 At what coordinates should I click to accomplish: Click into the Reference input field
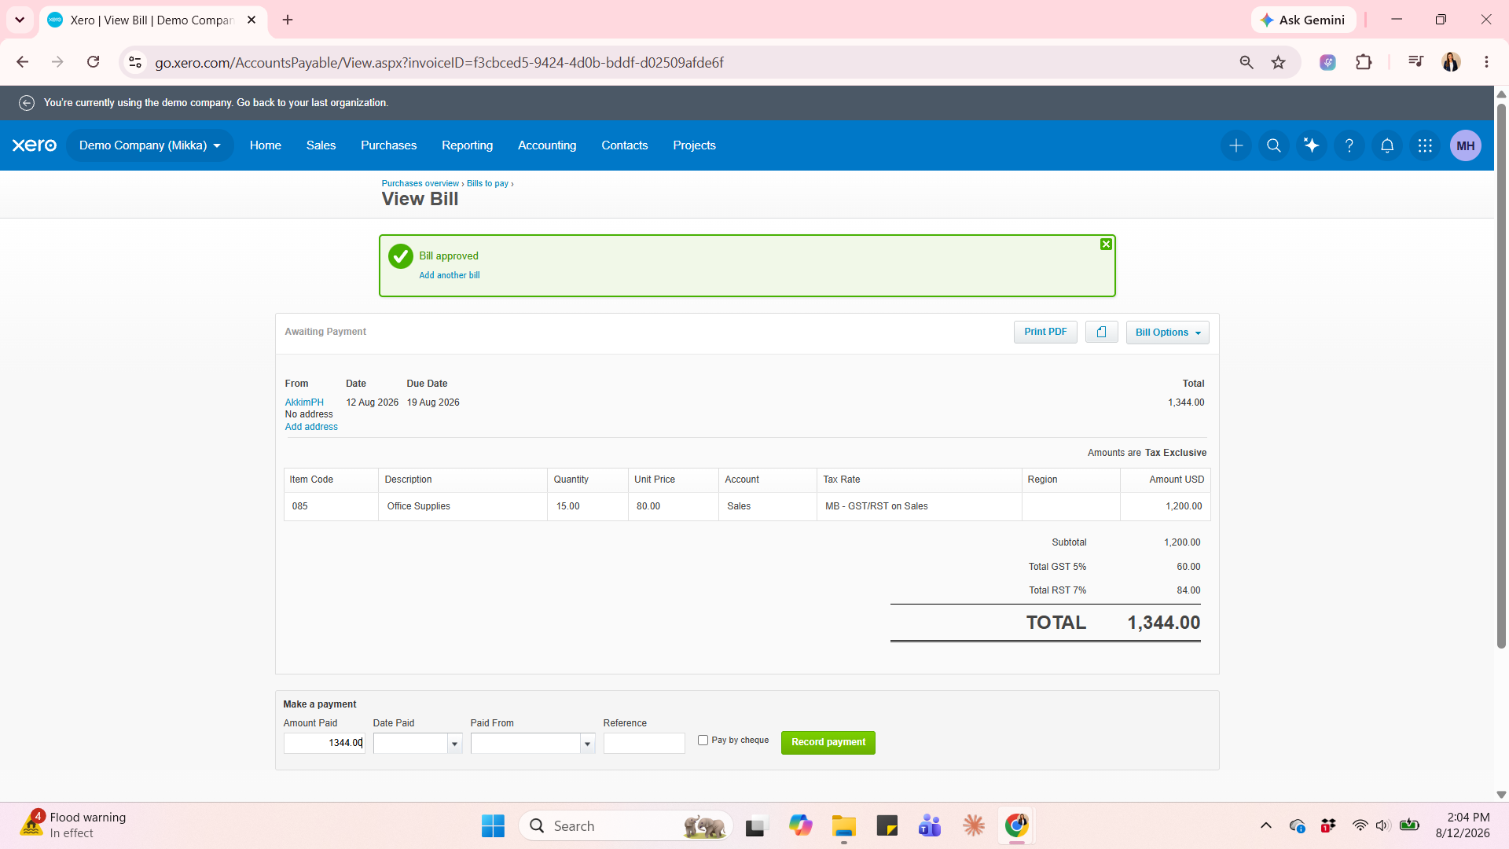[644, 744]
